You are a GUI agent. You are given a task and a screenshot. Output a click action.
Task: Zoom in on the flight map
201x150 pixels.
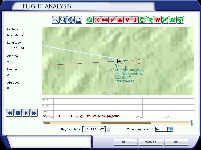56,20
